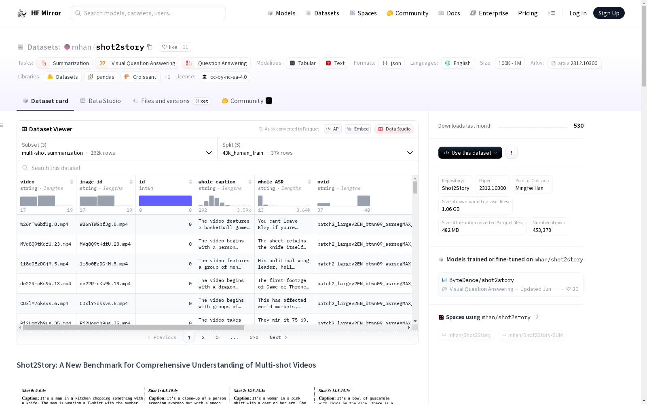Go to Models in top navigation
Image resolution: width=647 pixels, height=404 pixels.
[281, 13]
